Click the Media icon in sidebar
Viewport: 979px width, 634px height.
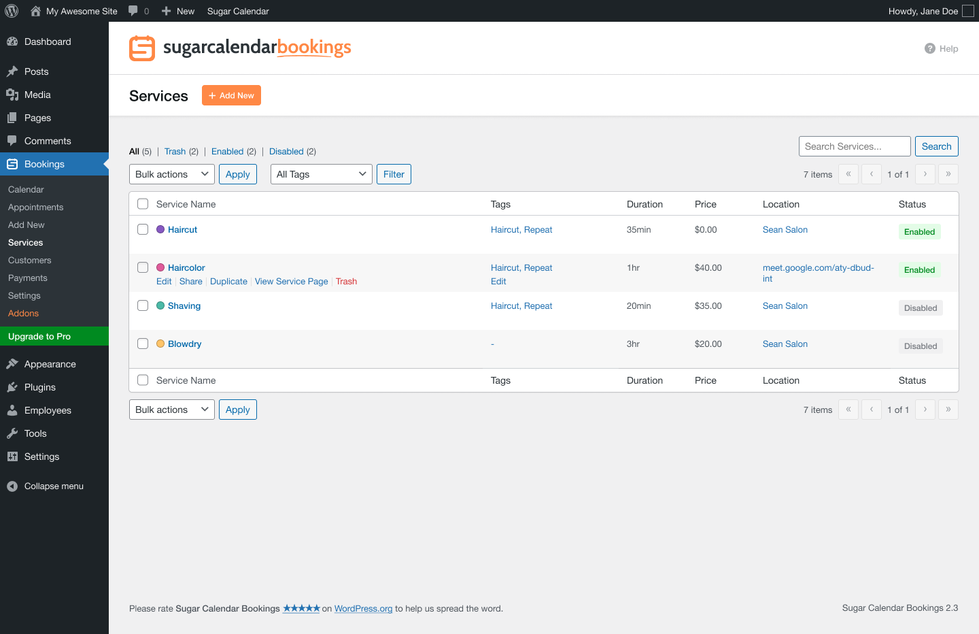tap(12, 95)
